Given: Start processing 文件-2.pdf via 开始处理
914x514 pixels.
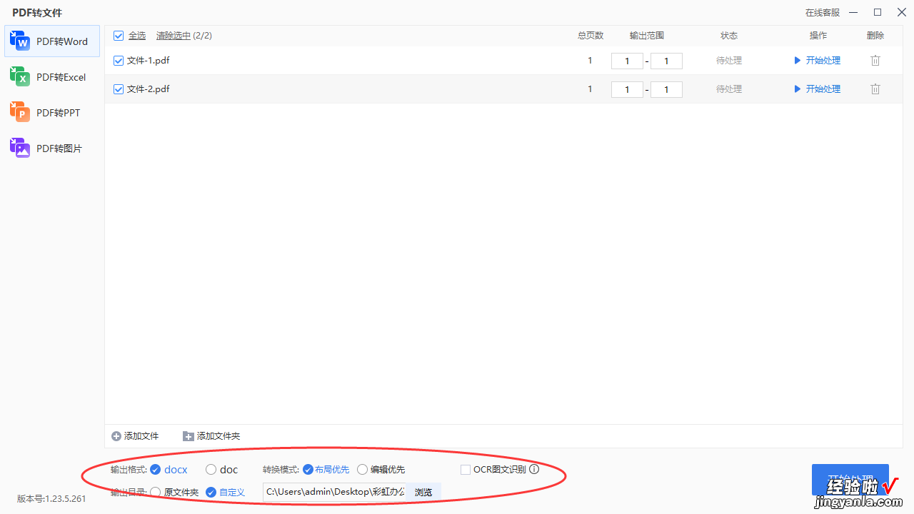Looking at the screenshot, I should [823, 89].
